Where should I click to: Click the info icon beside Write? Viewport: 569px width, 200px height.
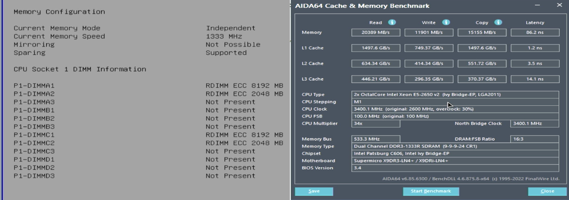[x=446, y=22]
